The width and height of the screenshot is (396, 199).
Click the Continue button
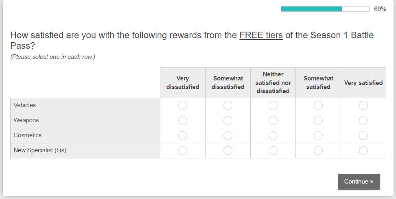[x=359, y=182]
